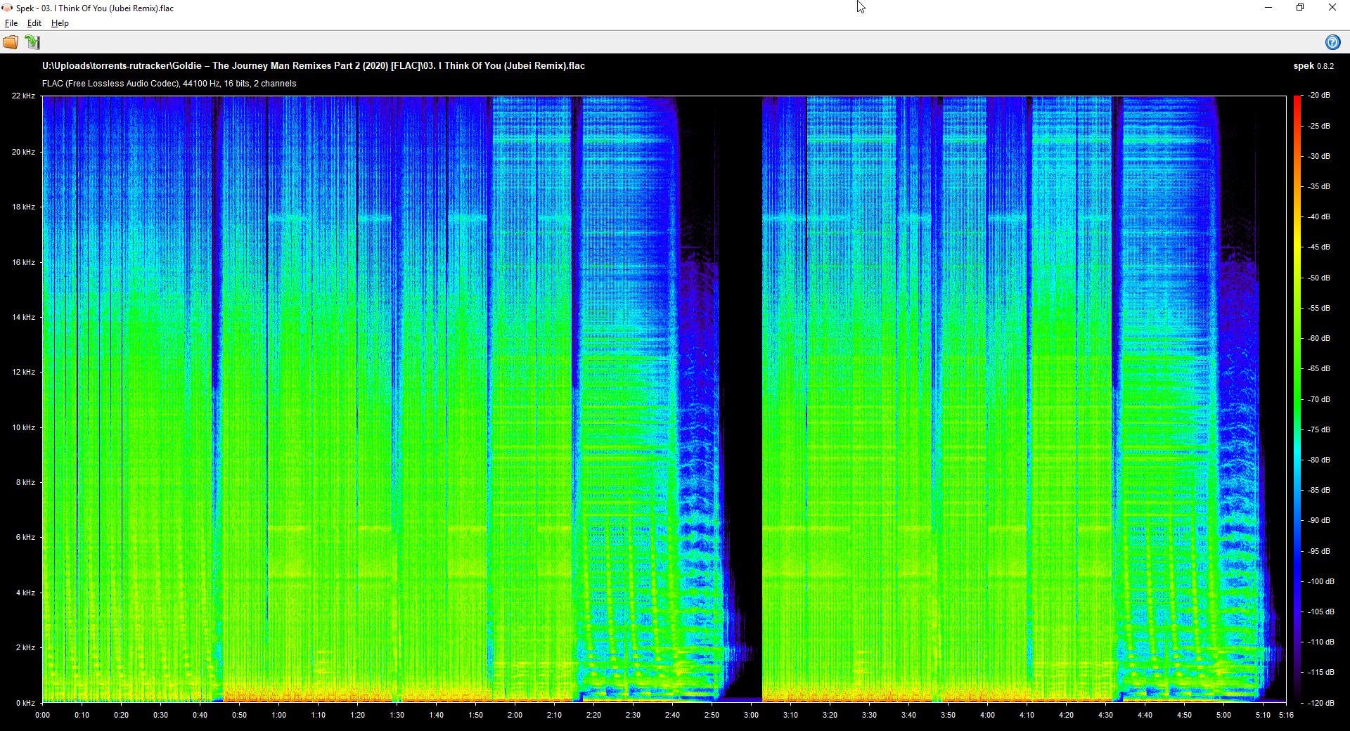Click the 5:16 end time marker
This screenshot has height=731, width=1350.
[1286, 715]
